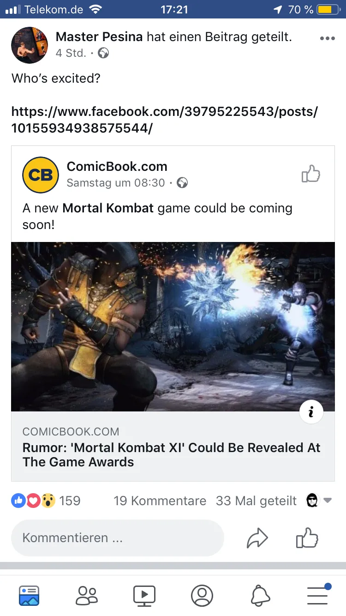Image resolution: width=346 pixels, height=616 pixels.
Task: Switch to Friends tab in bottom bar
Action: [87, 595]
